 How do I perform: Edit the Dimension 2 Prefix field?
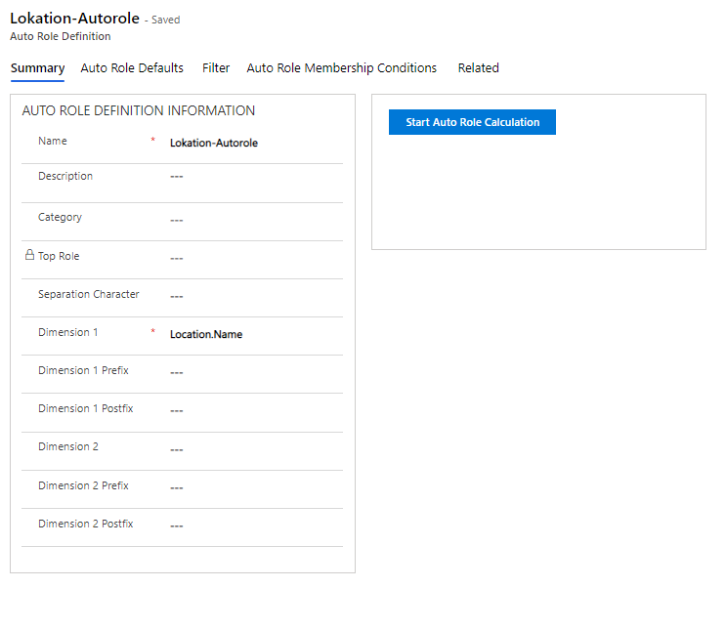(x=253, y=487)
